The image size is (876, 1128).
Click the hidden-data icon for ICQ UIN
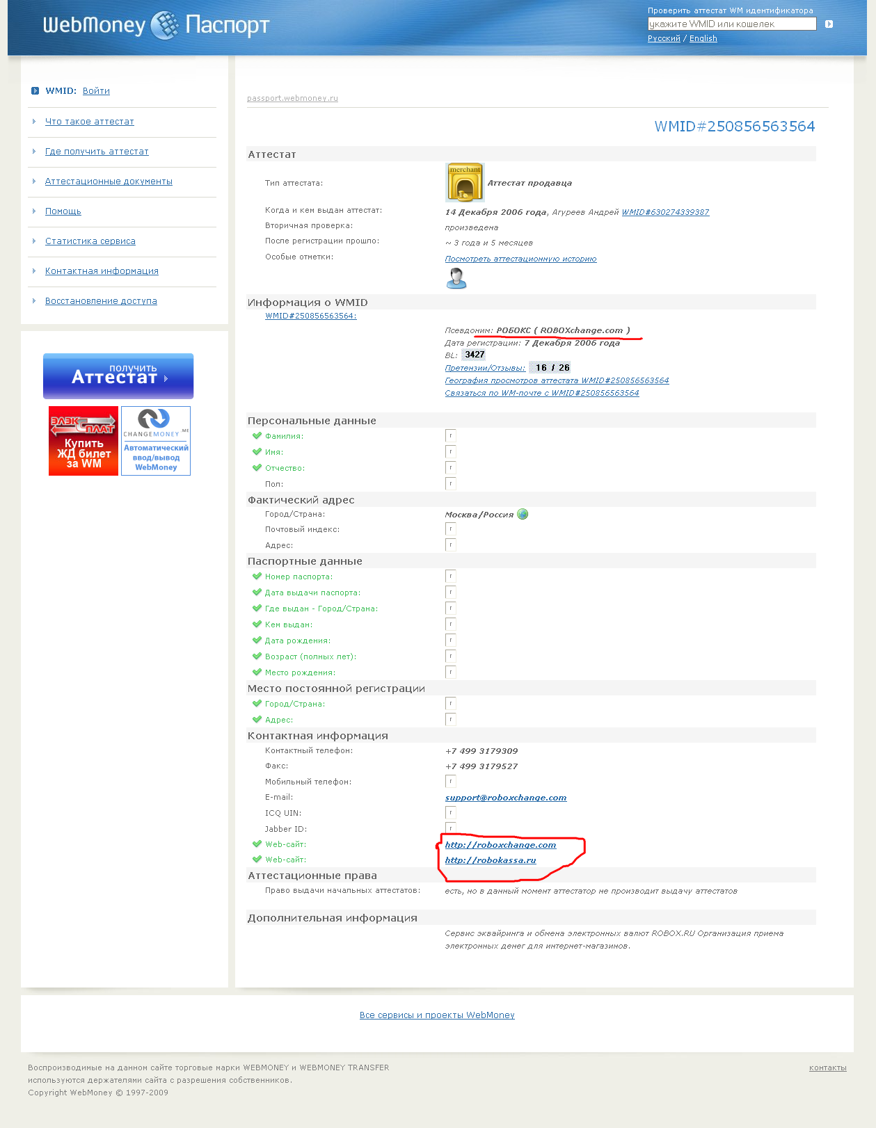pos(451,813)
